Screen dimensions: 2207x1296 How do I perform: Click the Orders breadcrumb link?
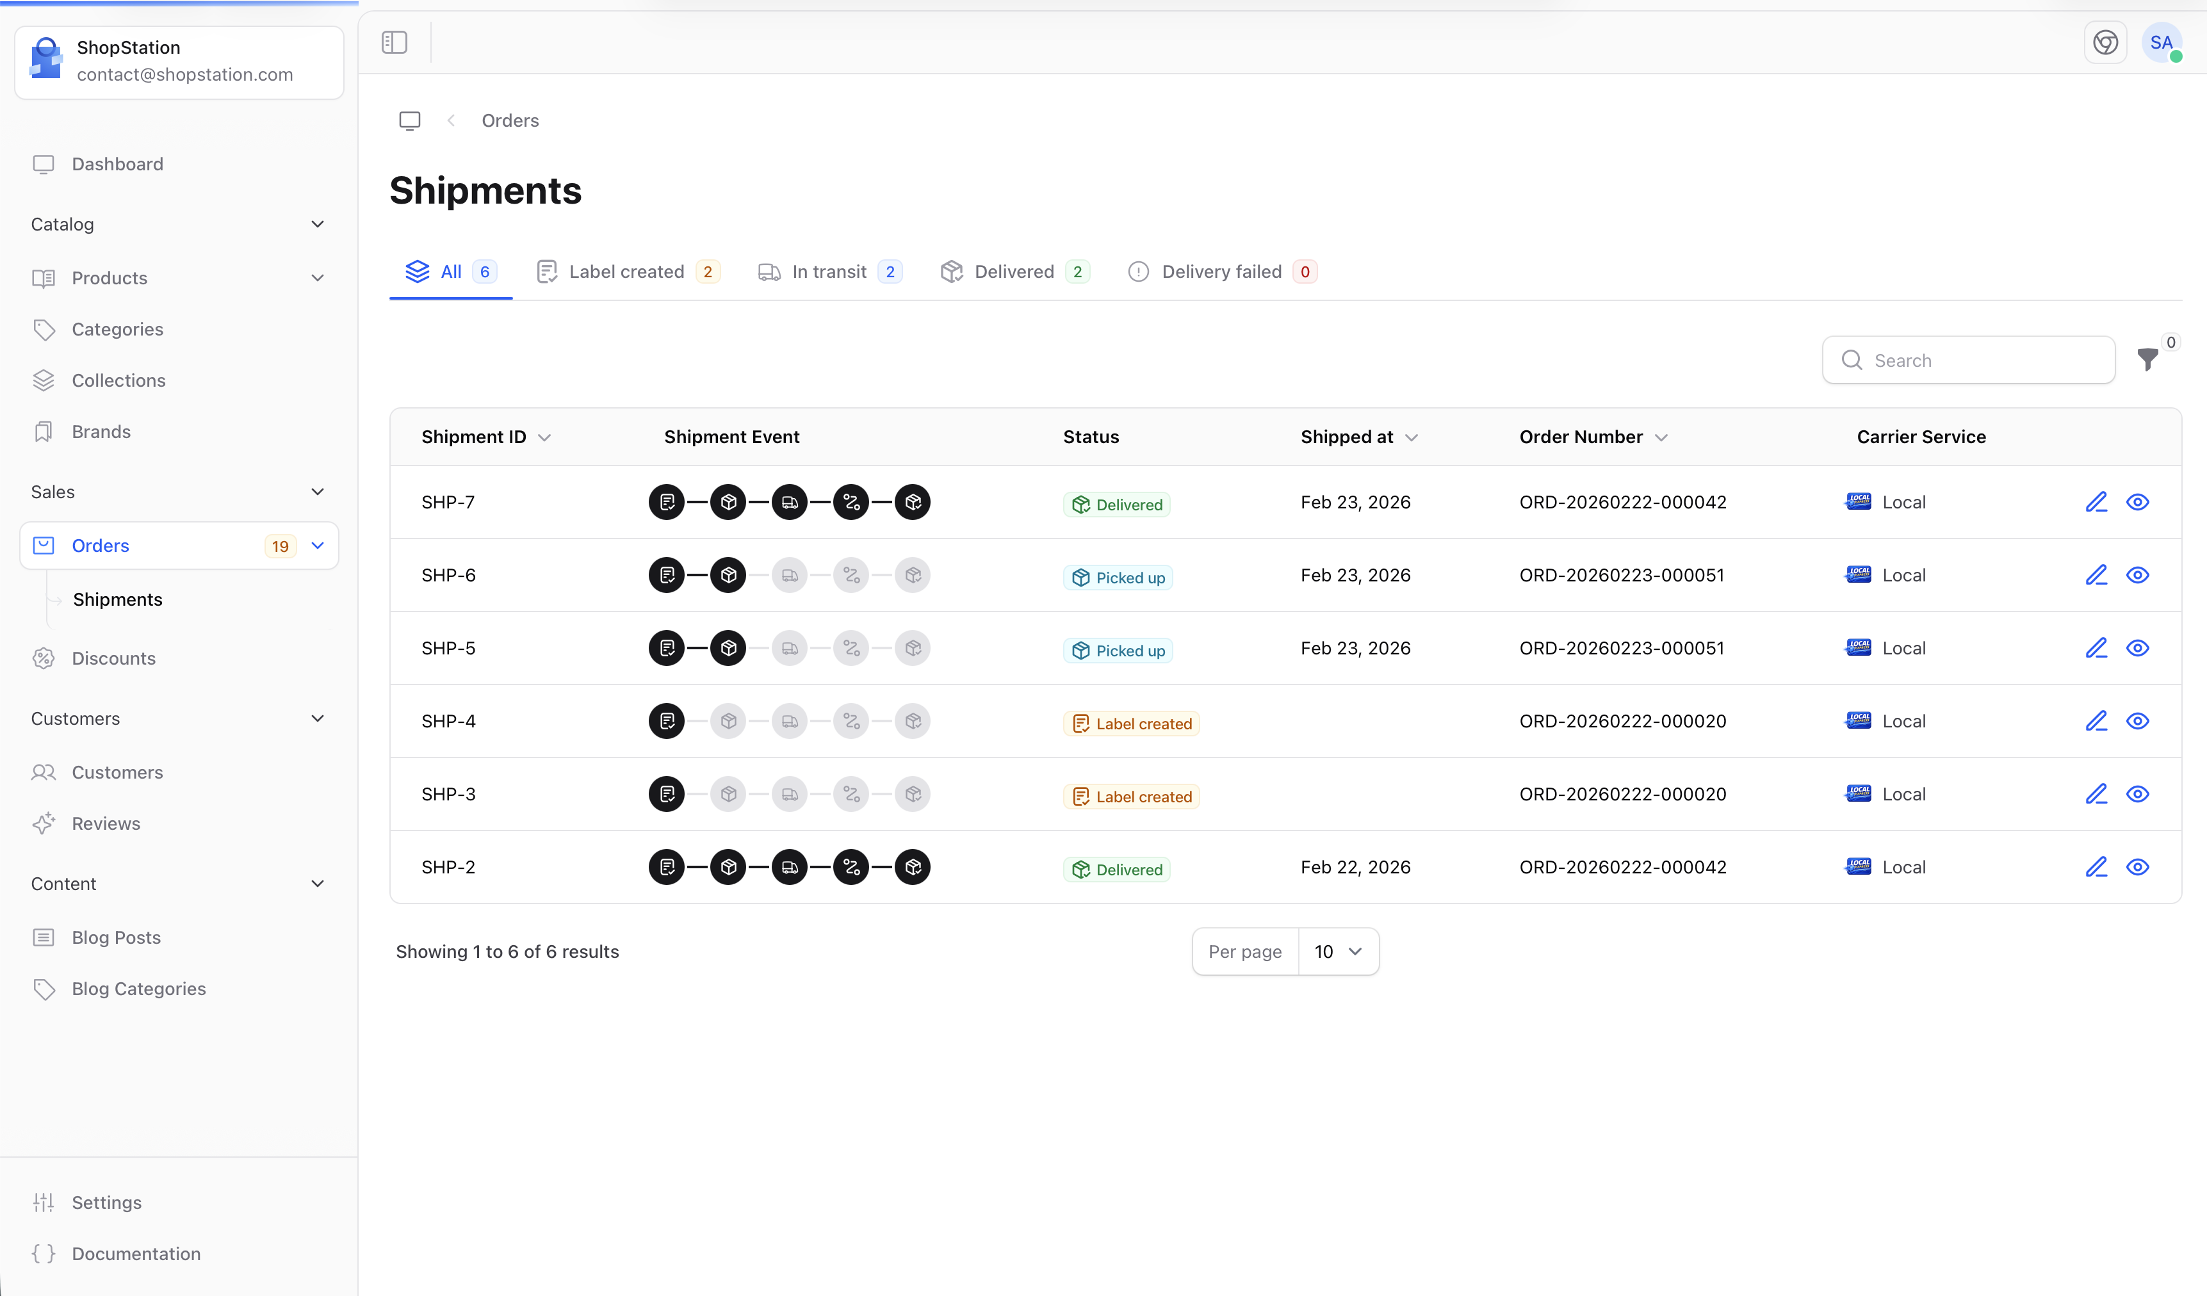[510, 120]
